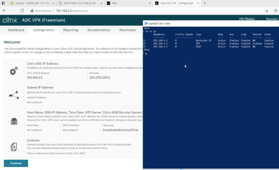Click the Partition header label
Screen dimensions: 279x170
(272, 19)
